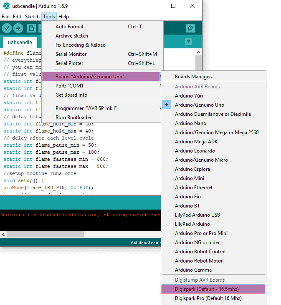Select the Arduino/Genuino Uno radio entry
281x305 pixels.
tap(214, 105)
